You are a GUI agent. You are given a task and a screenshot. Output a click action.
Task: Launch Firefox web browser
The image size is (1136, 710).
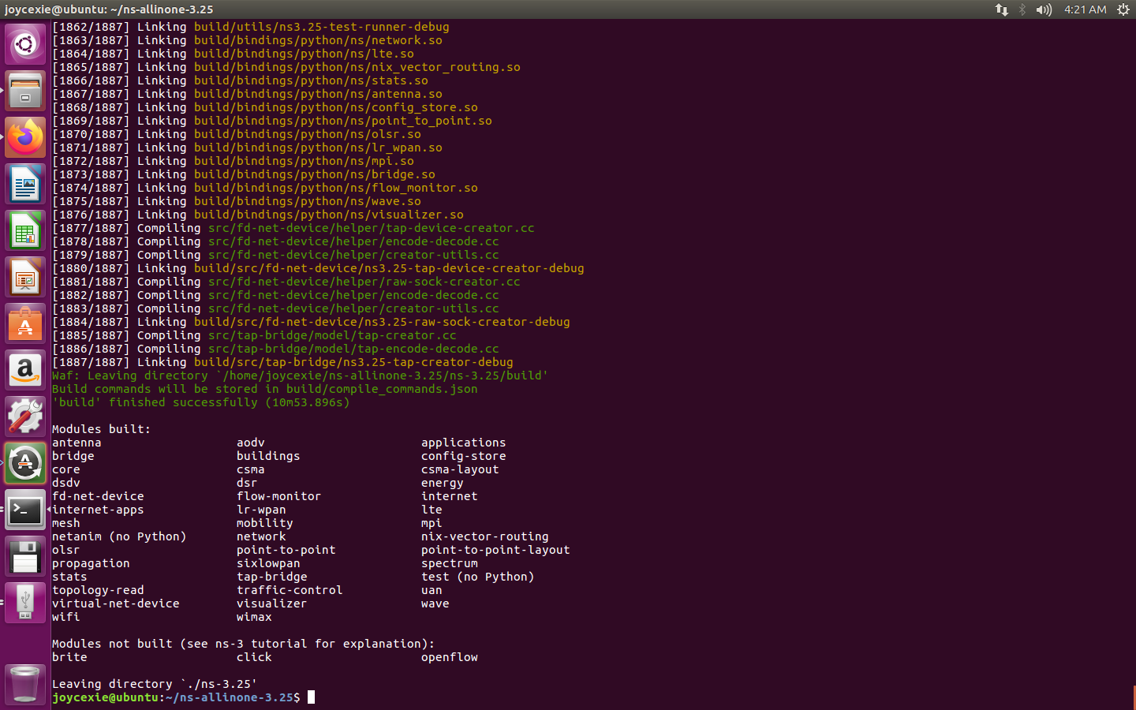(25, 137)
